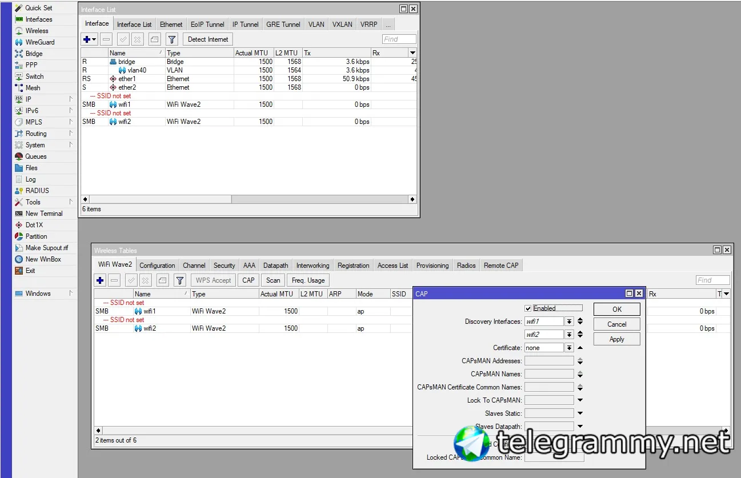Open the wifi2 Discovery Interfaces dropdown

(x=569, y=335)
